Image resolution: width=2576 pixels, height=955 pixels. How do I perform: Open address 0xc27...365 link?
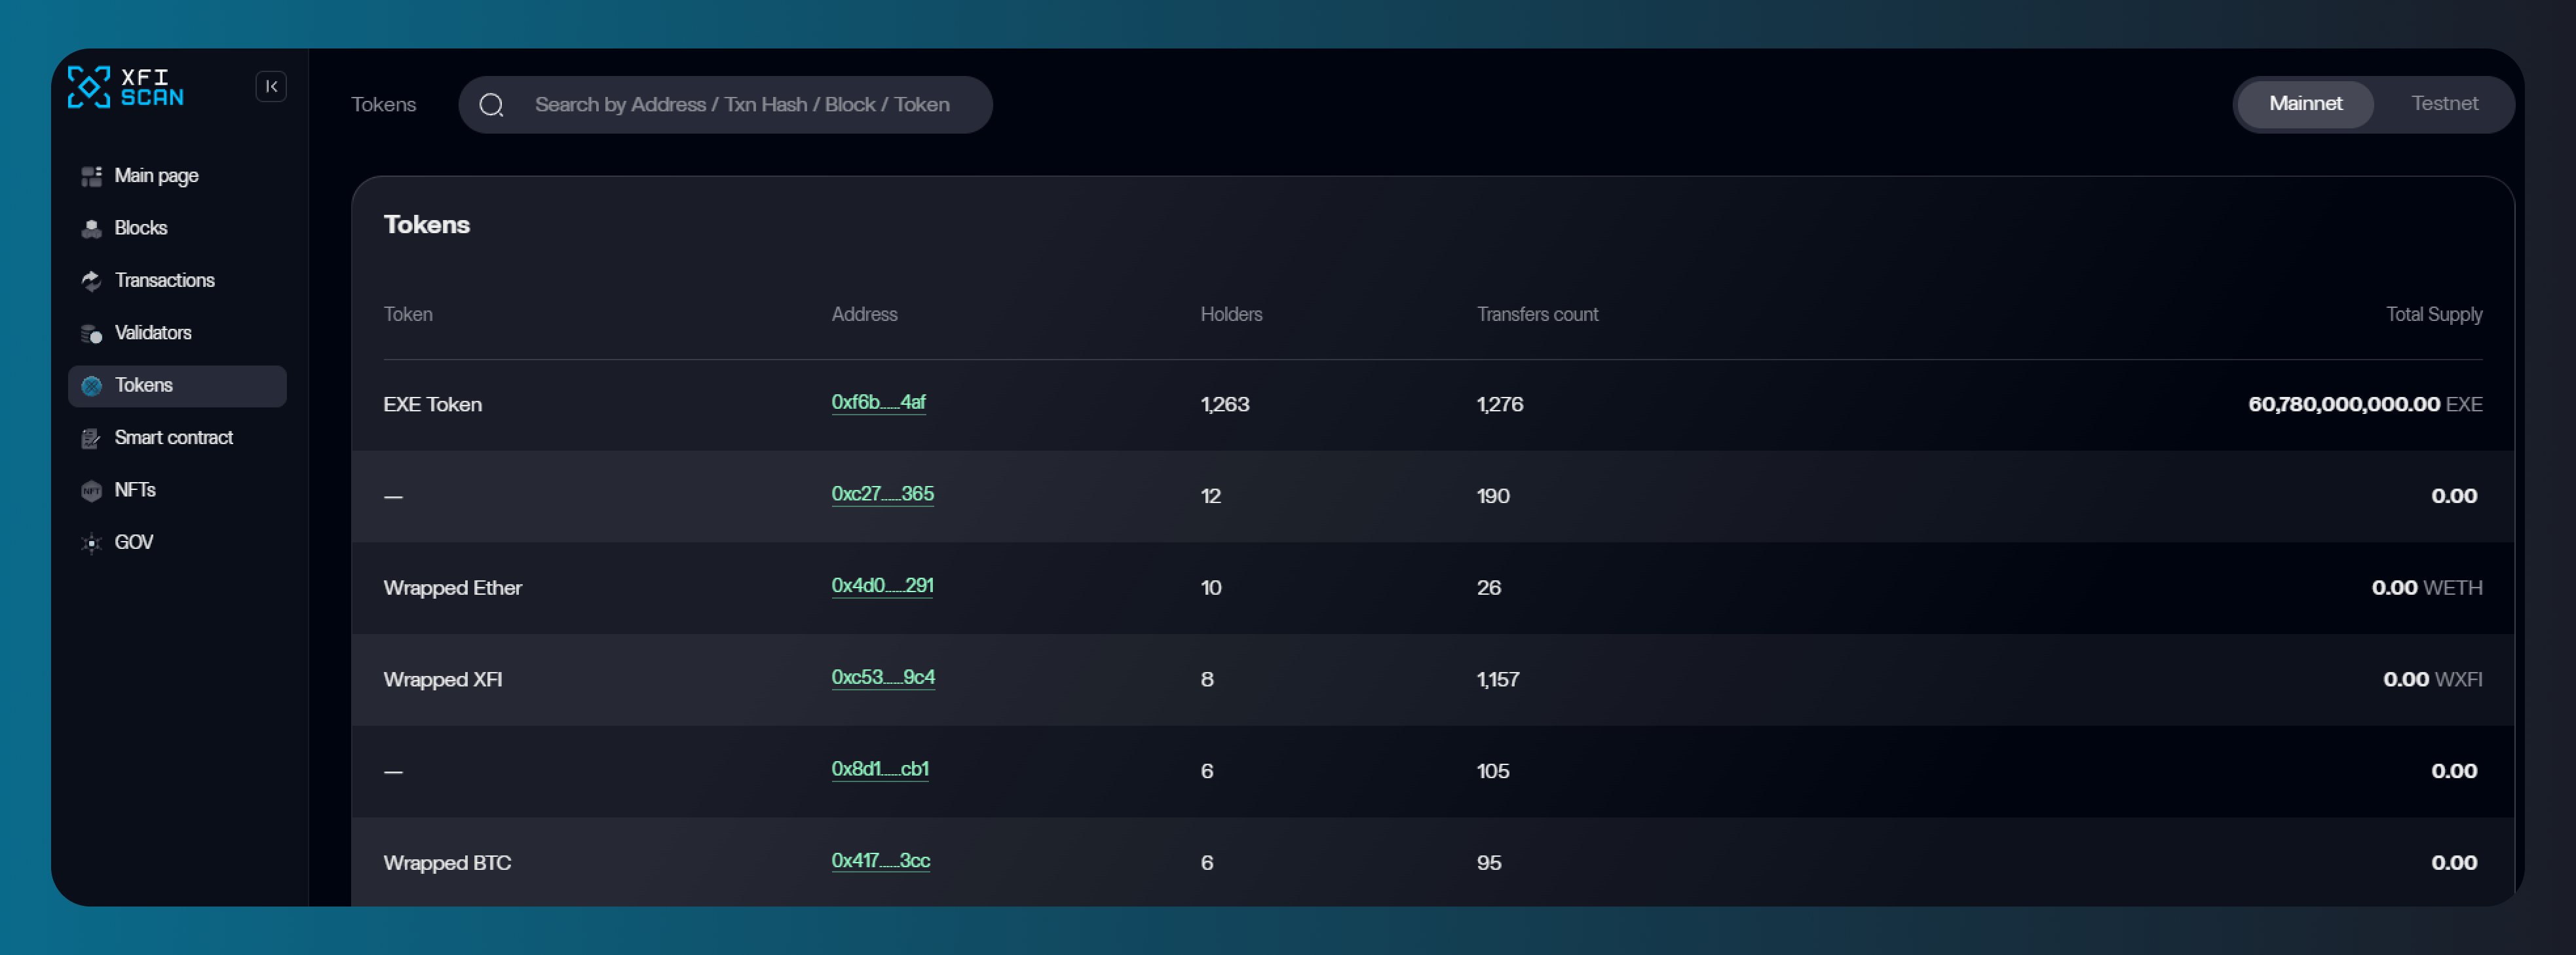(882, 494)
